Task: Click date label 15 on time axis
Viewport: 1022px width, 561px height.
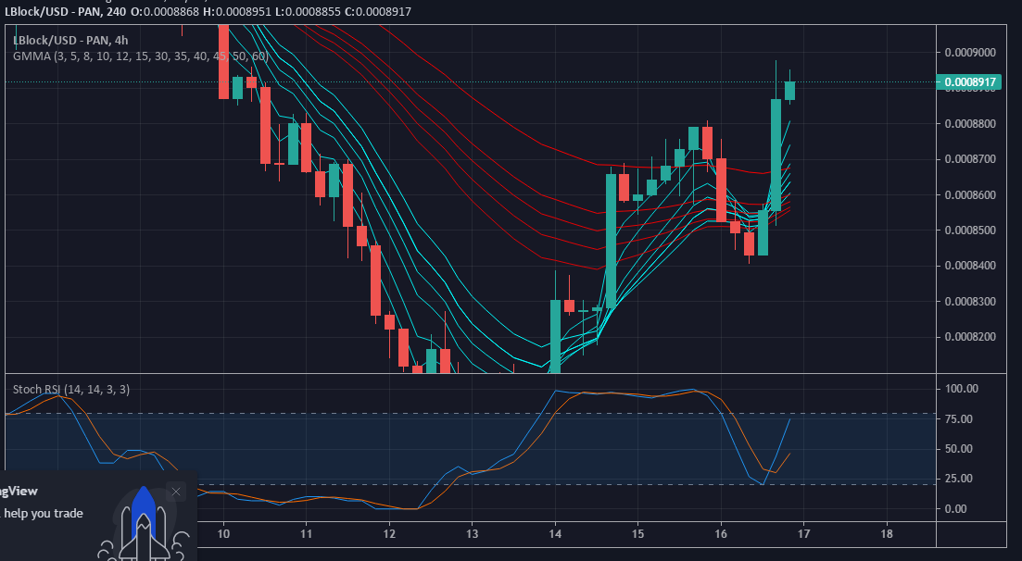Action: coord(637,534)
